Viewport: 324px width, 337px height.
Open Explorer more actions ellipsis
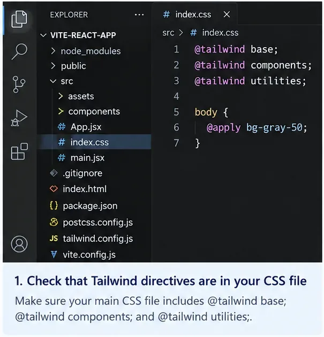tap(139, 15)
